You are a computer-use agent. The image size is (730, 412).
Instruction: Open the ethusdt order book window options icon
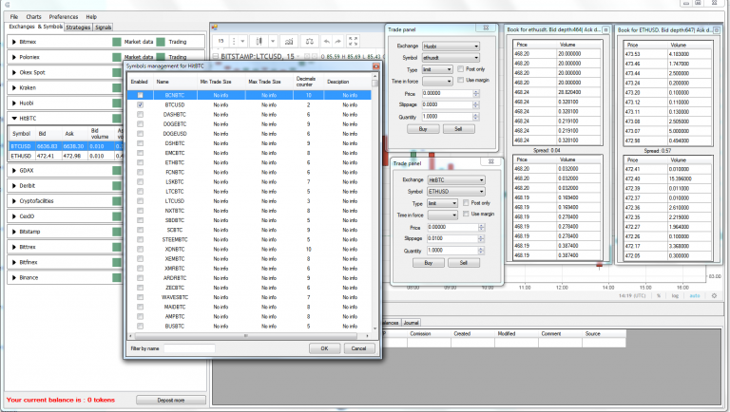[605, 29]
